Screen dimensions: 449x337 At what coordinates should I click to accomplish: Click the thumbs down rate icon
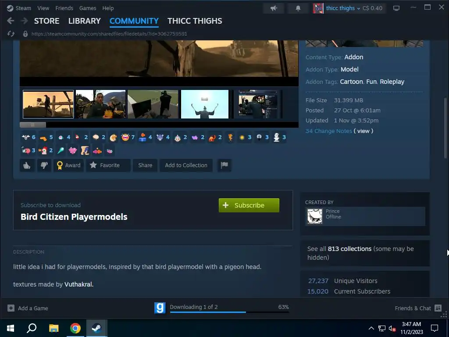44,165
